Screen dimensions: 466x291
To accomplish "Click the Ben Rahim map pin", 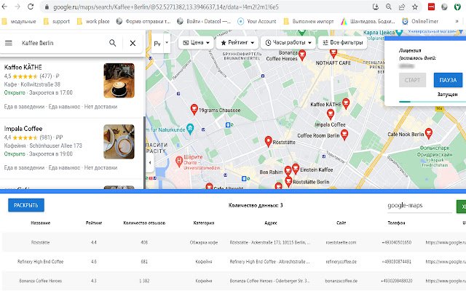I will click(x=288, y=171).
